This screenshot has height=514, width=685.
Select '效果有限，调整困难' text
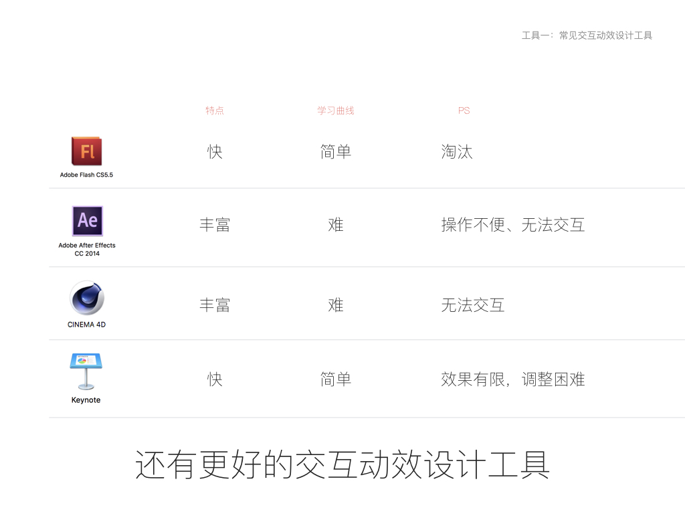pos(513,379)
